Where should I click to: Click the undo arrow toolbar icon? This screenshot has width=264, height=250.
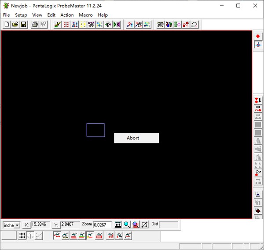tap(194, 25)
